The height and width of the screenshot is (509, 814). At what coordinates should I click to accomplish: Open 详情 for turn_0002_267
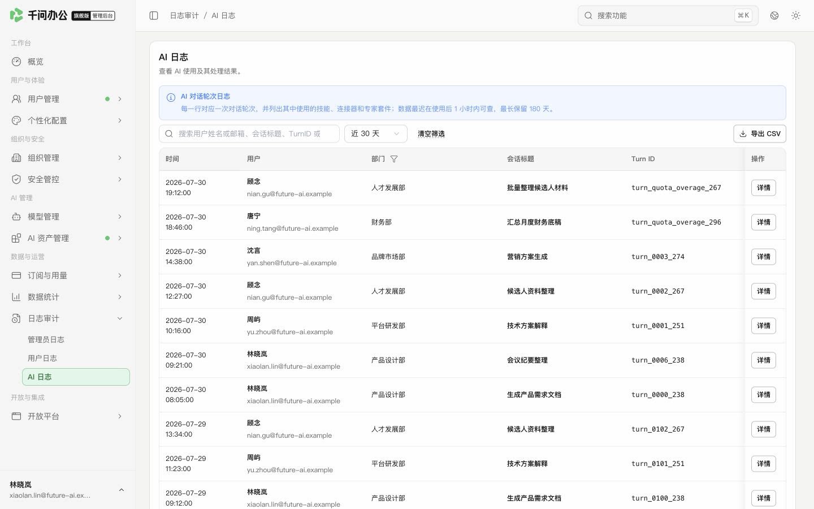[x=764, y=291]
